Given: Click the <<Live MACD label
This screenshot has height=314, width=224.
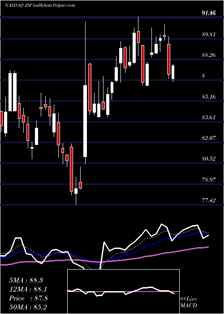Looking at the screenshot, I should click(189, 302).
